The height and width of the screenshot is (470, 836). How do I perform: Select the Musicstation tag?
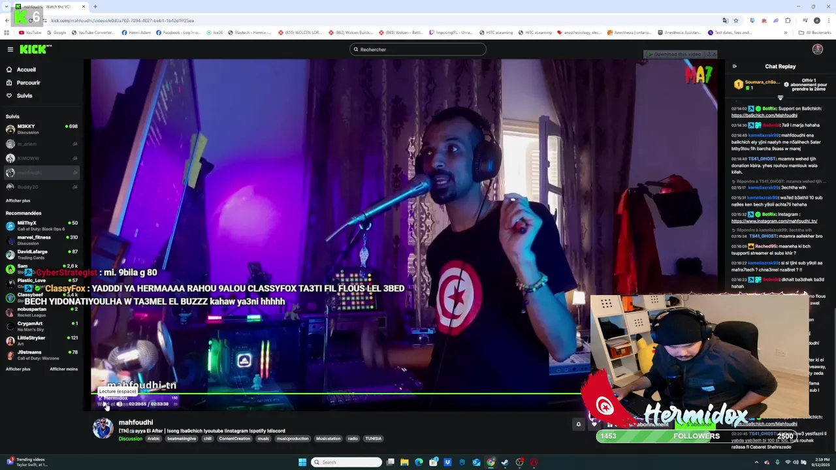[328, 439]
